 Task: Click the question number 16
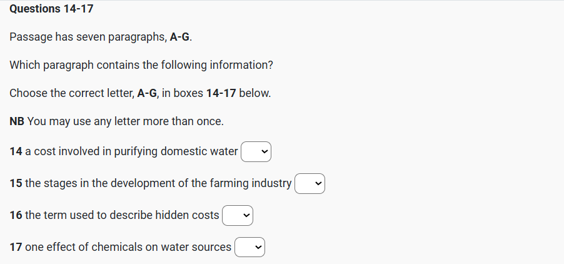[16, 215]
